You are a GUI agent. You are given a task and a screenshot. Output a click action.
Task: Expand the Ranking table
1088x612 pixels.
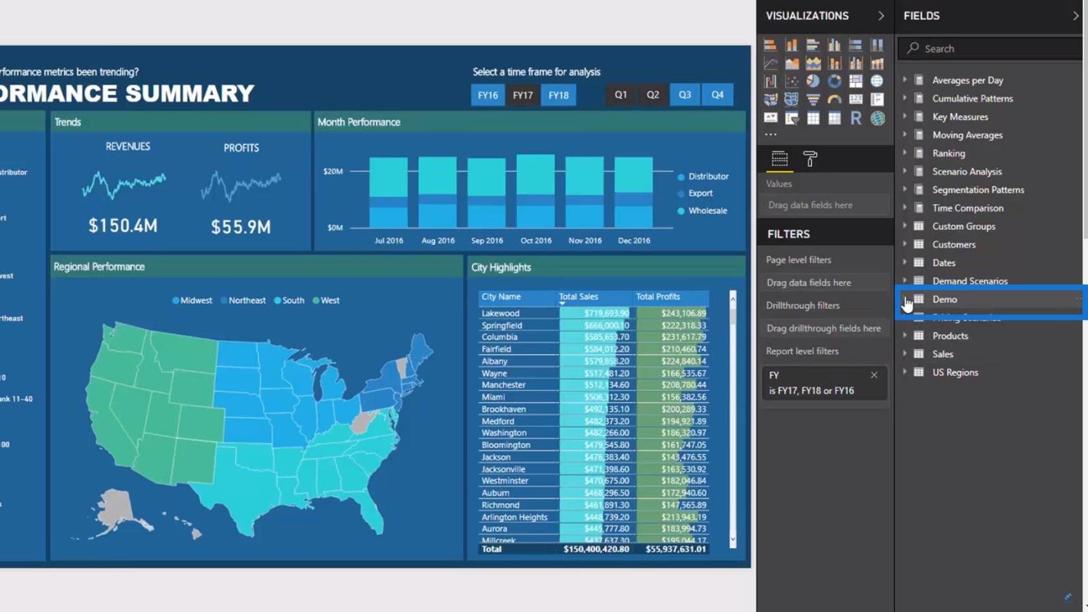coord(905,152)
